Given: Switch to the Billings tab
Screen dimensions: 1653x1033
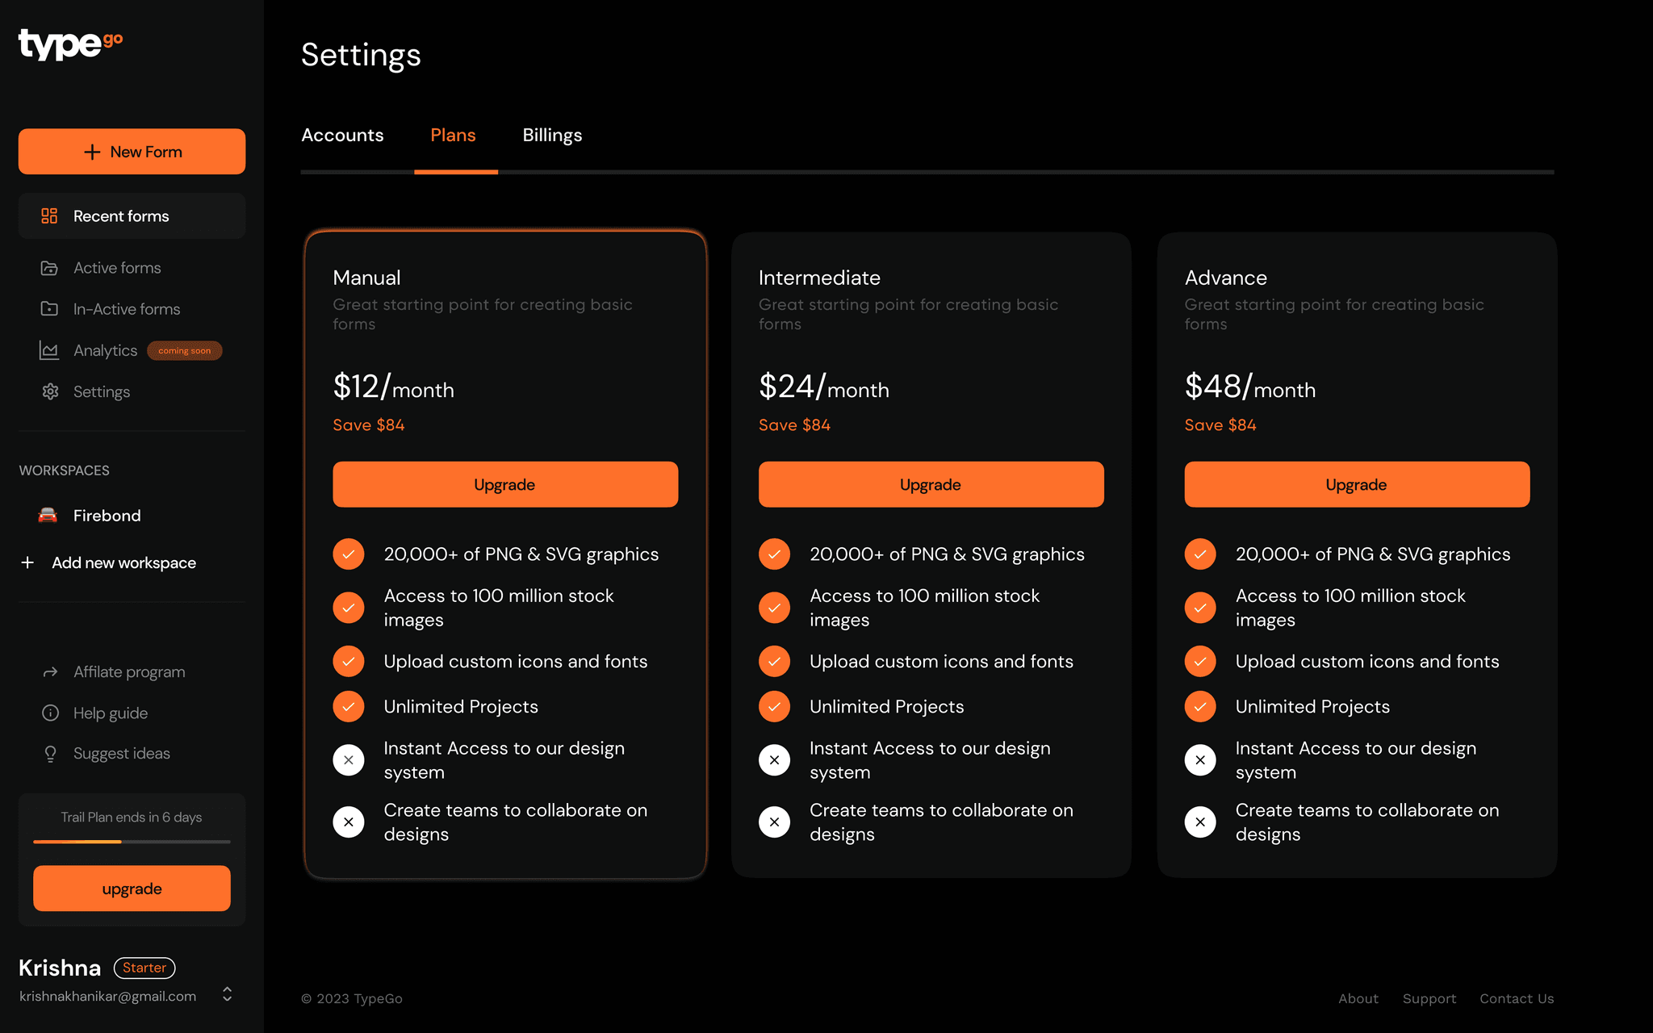Looking at the screenshot, I should click(x=552, y=136).
